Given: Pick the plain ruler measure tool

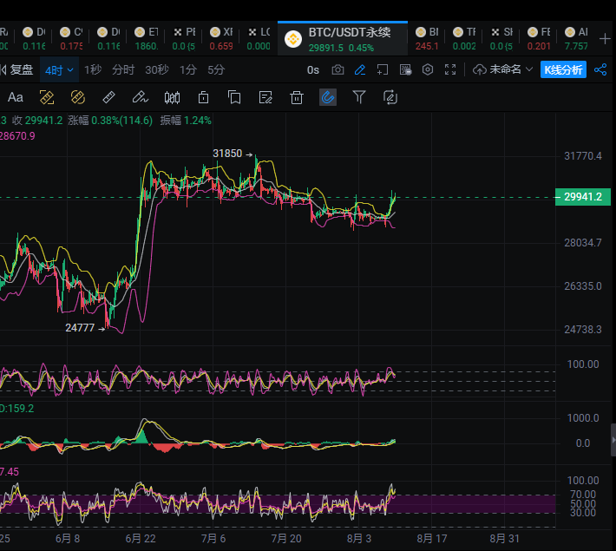Looking at the screenshot, I should [108, 97].
